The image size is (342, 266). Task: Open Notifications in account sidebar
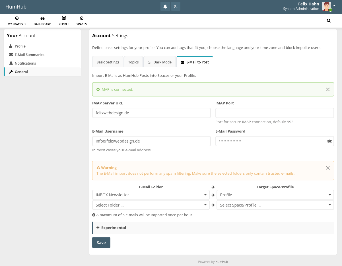tap(25, 63)
